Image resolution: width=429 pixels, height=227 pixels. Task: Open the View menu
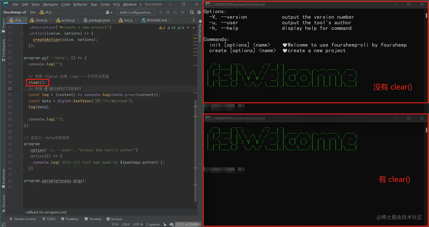coord(35,4)
